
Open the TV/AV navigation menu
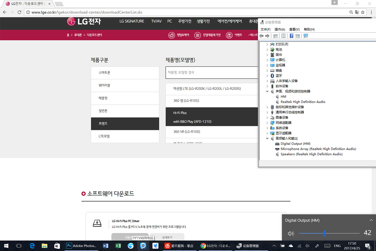point(156,21)
